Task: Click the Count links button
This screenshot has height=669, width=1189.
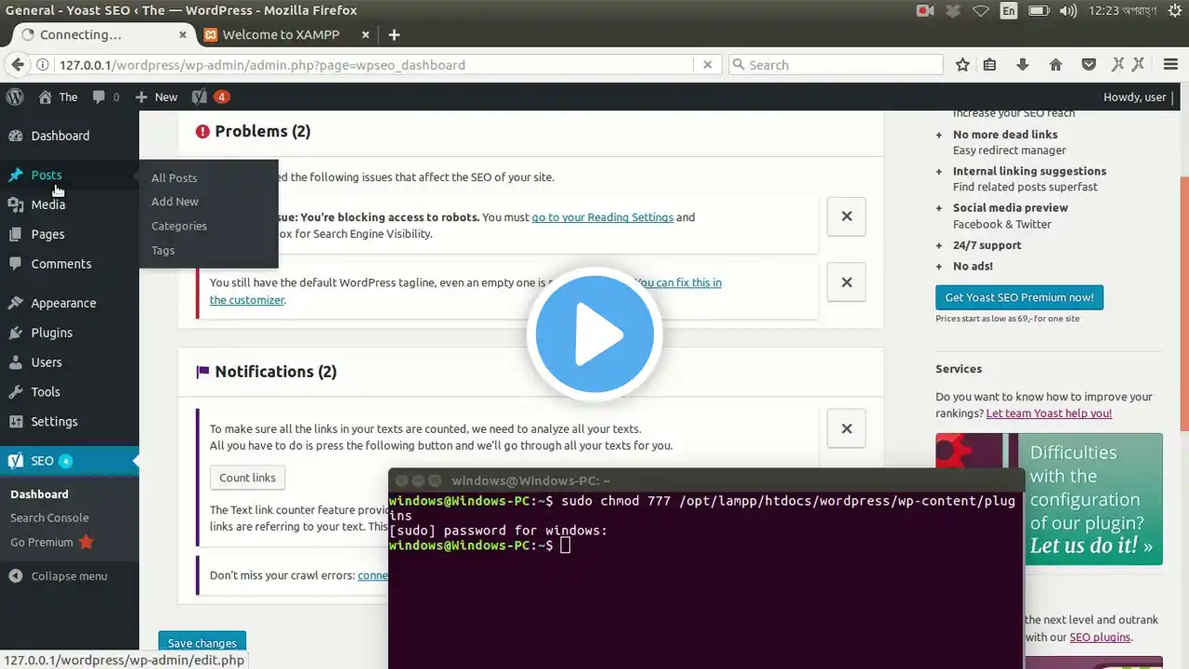Action: point(248,478)
